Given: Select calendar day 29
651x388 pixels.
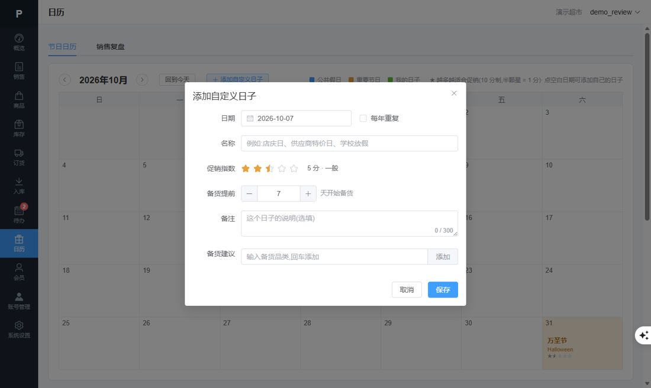Looking at the screenshot, I should [x=421, y=343].
